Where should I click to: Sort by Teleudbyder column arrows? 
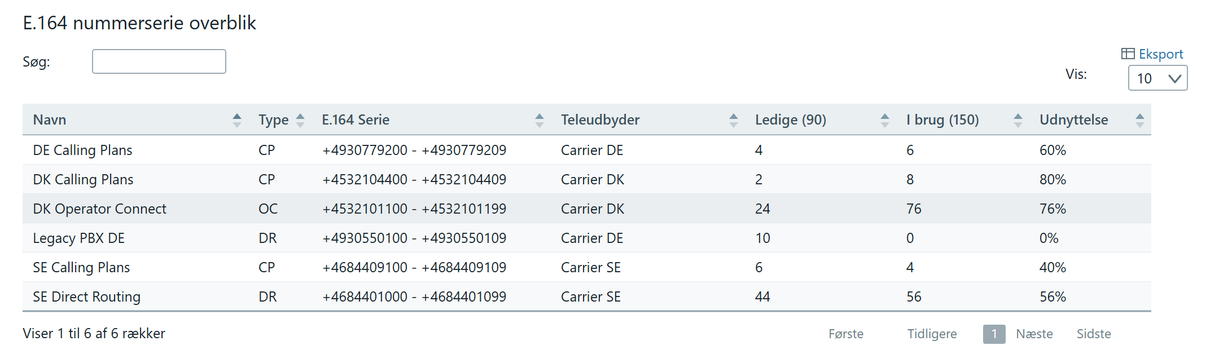pyautogui.click(x=734, y=120)
